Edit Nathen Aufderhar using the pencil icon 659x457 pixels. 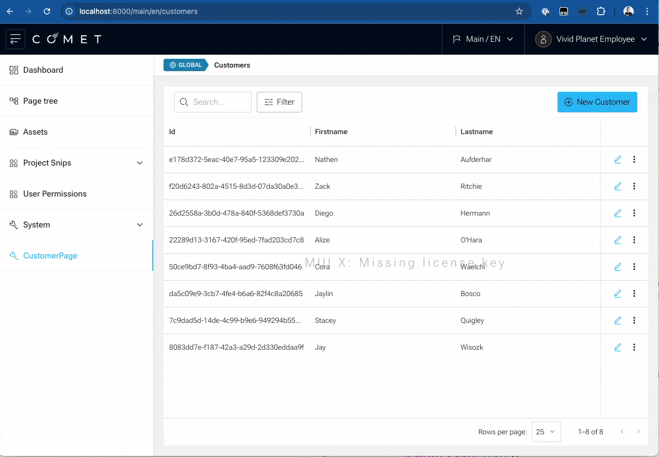click(x=617, y=159)
